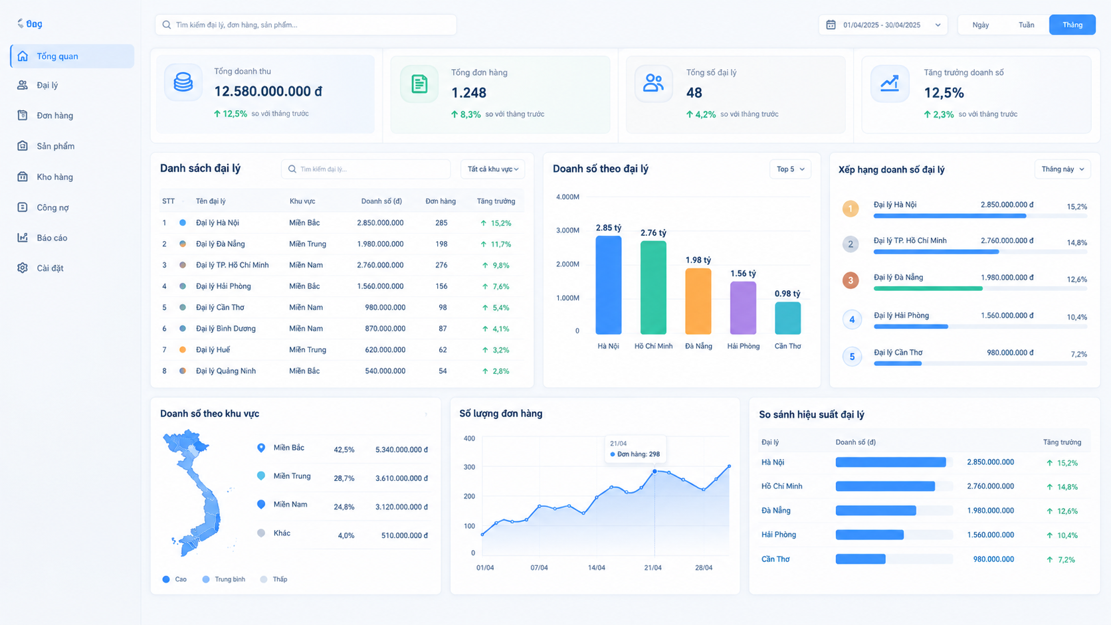Click the Đại lý people icon in sidebar

23,85
